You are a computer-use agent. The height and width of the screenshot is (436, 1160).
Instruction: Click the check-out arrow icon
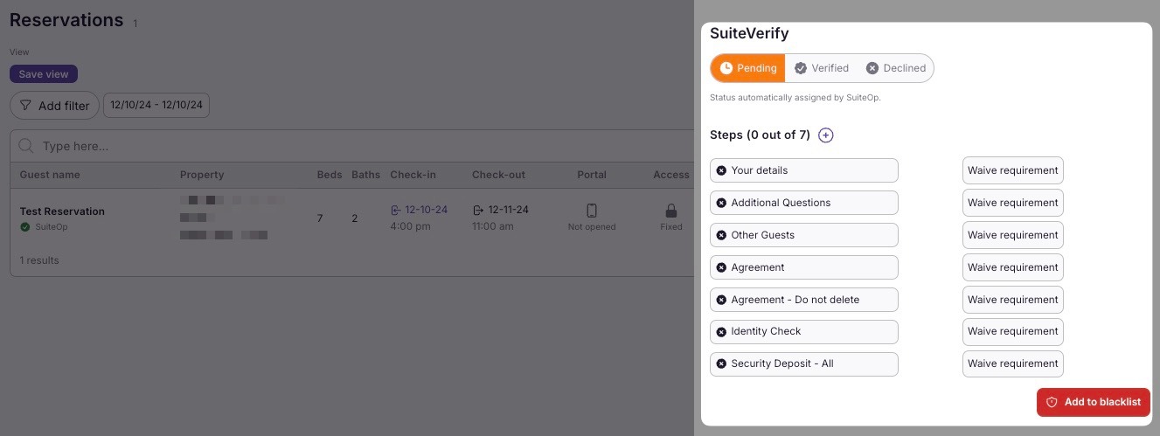pos(478,211)
